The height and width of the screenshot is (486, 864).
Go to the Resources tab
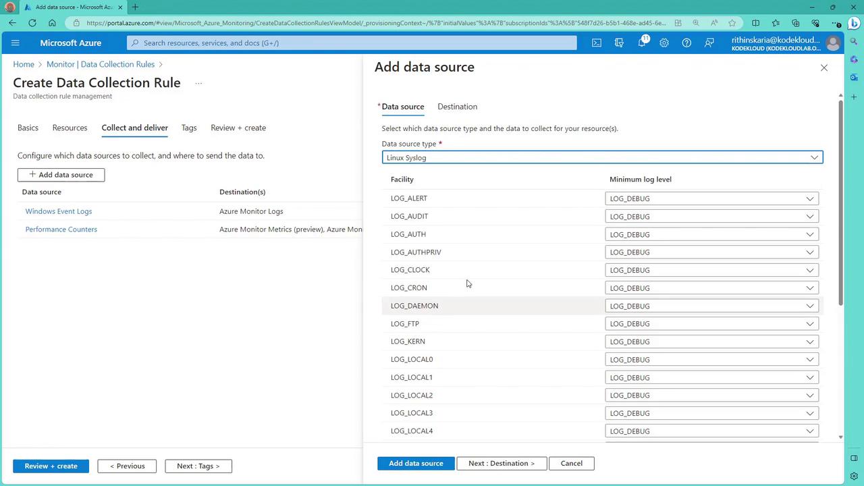[70, 128]
